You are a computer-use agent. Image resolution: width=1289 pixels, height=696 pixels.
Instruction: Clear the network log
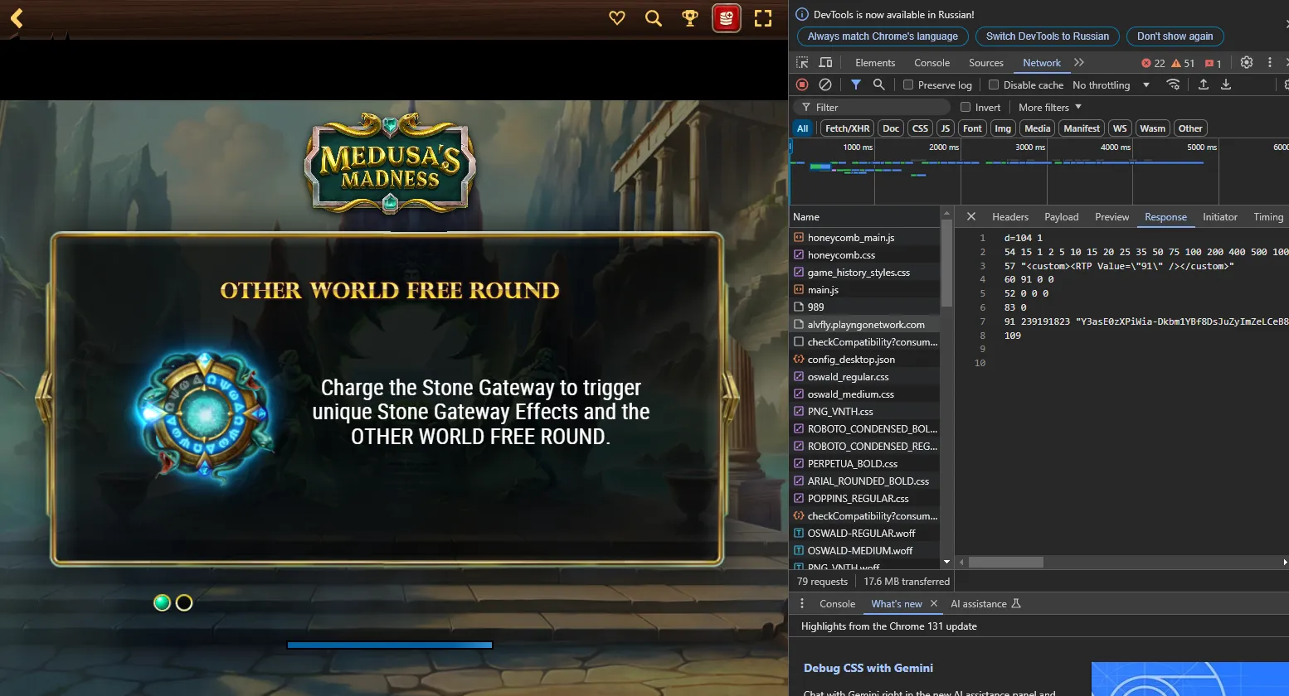pos(825,85)
